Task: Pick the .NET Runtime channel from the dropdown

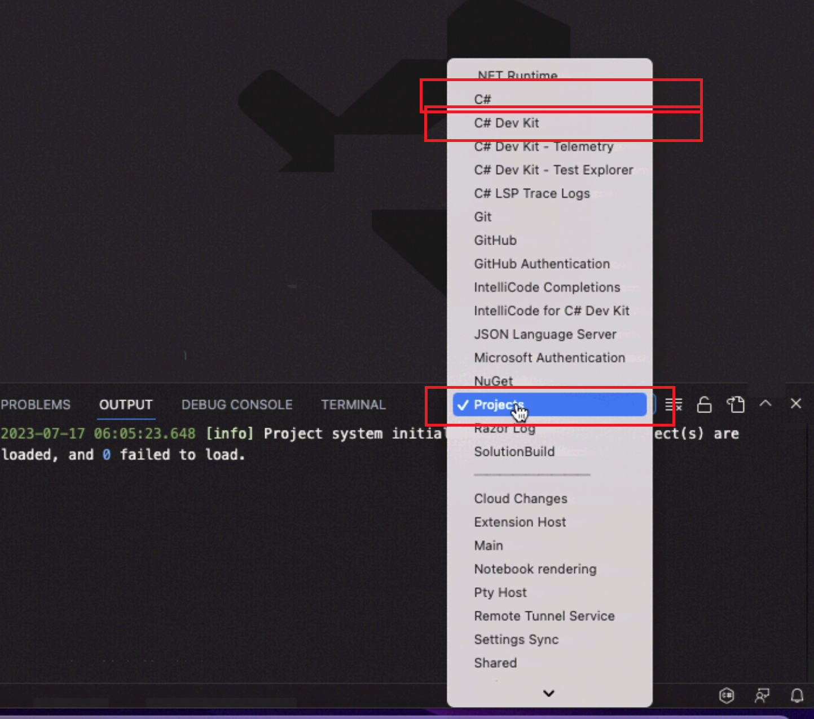Action: 516,76
